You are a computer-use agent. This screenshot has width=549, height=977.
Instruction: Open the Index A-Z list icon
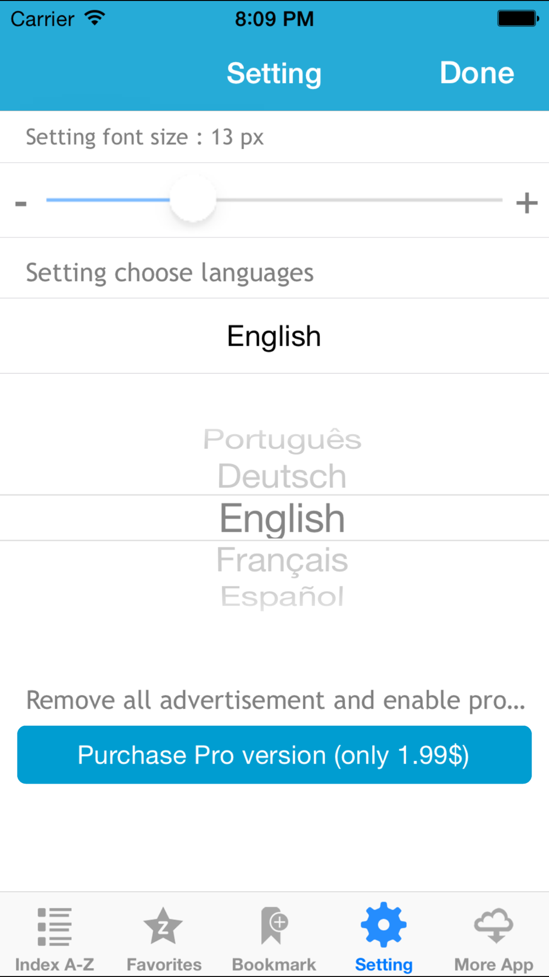click(54, 926)
